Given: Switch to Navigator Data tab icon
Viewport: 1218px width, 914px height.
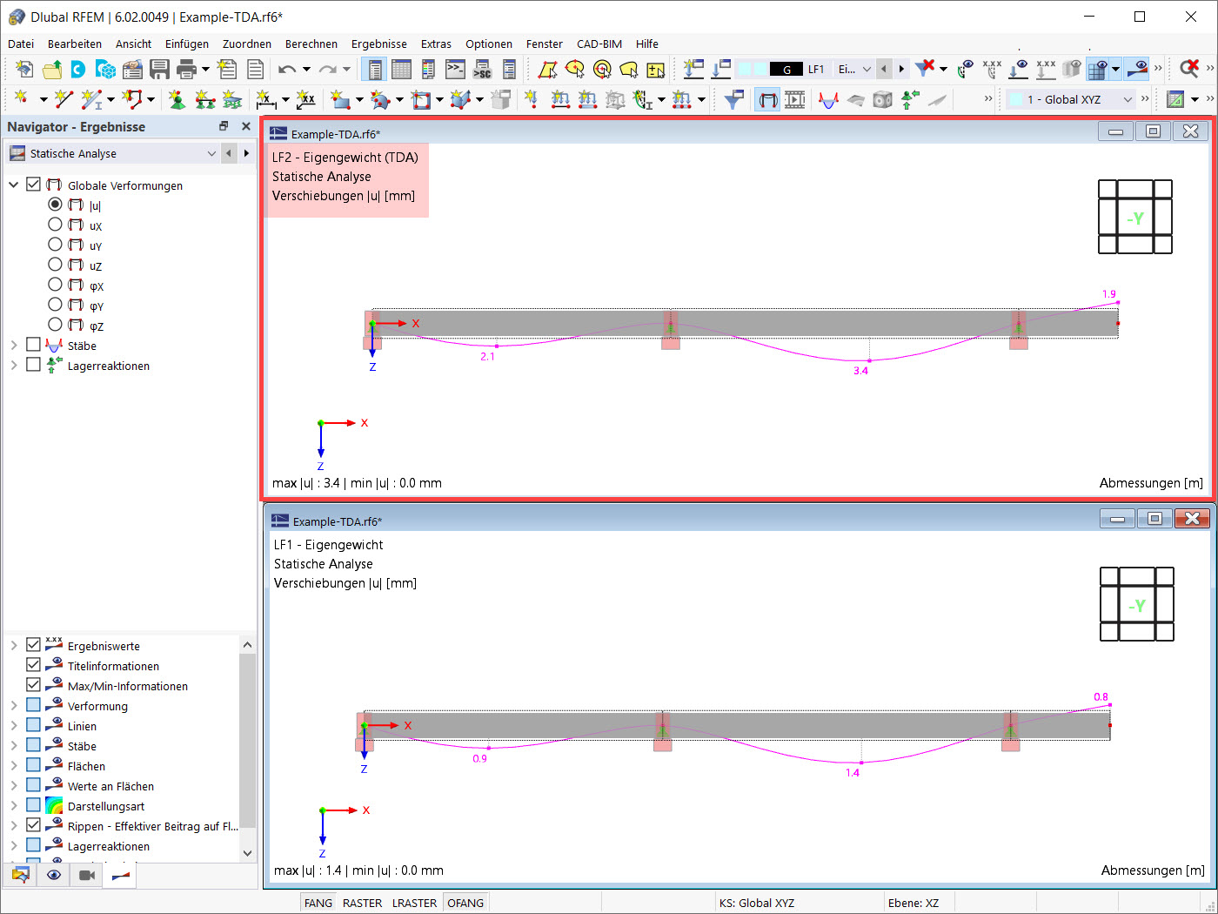Looking at the screenshot, I should click(21, 875).
